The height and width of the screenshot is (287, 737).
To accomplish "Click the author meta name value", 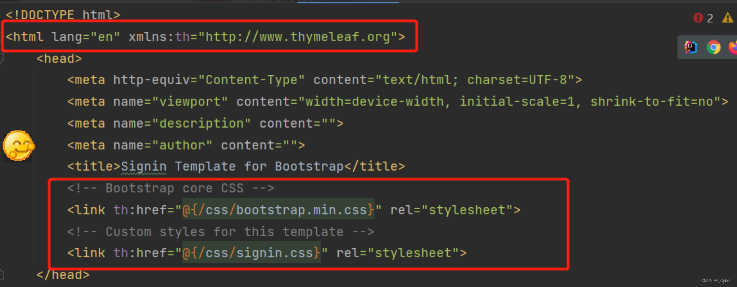I will (x=182, y=145).
